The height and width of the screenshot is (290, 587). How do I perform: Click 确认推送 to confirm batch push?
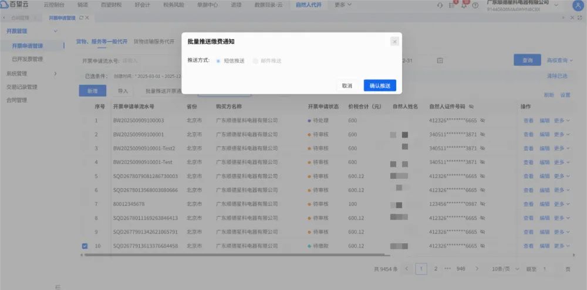380,86
